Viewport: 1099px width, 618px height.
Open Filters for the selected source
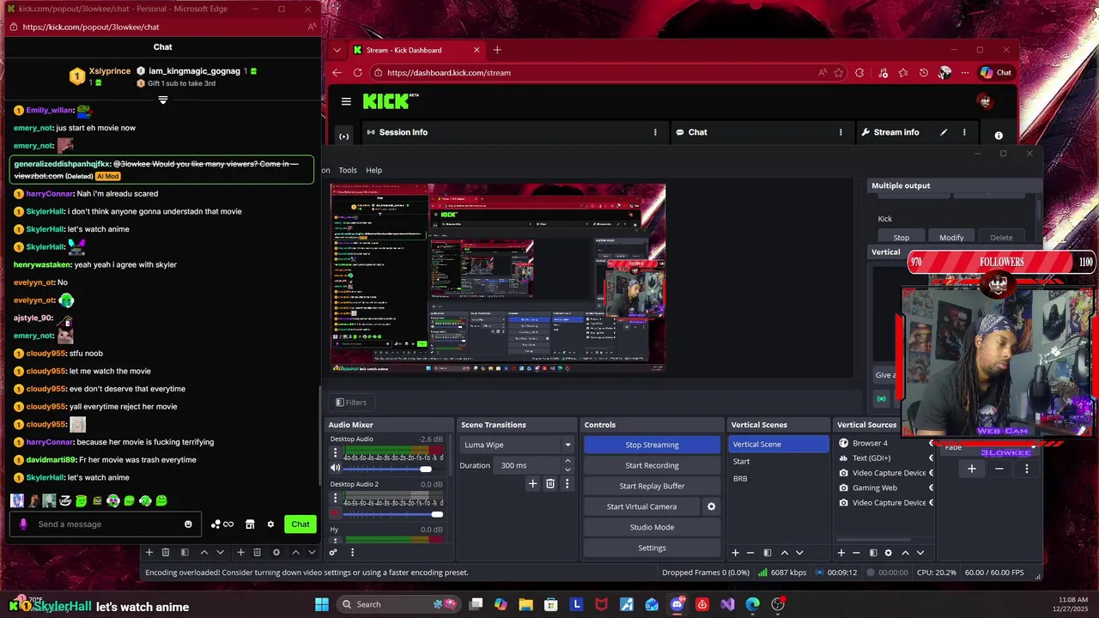[351, 403]
